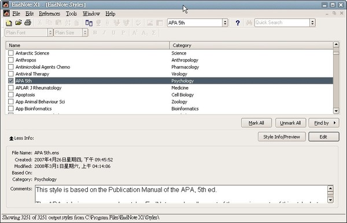Click the Export up-arrow toolbar icon

[126, 23]
